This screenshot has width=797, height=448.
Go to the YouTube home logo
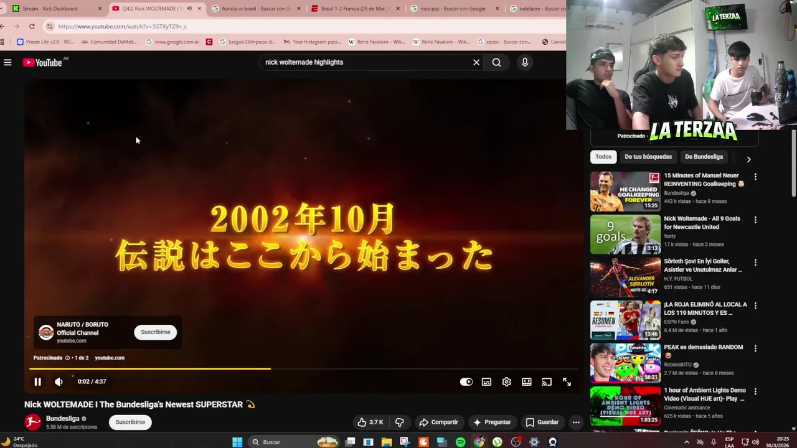pos(42,62)
